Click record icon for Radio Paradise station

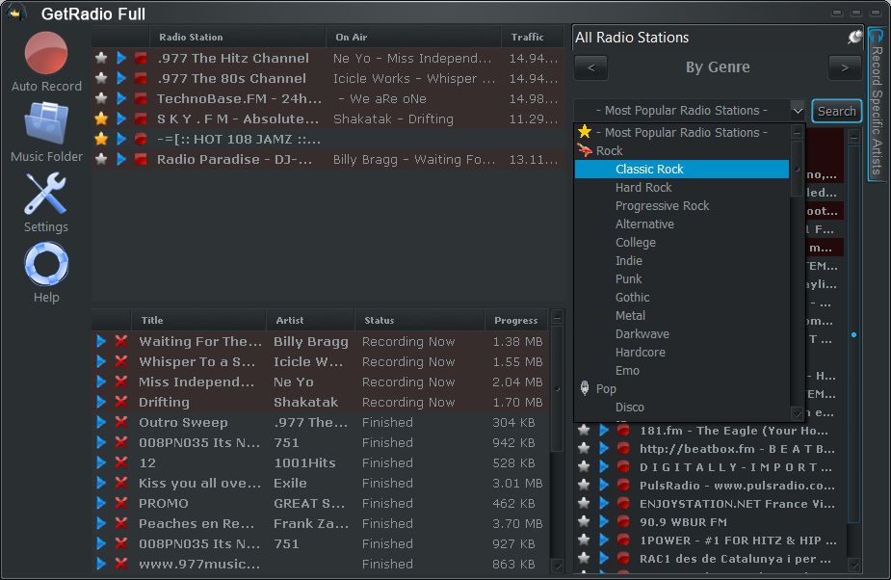pyautogui.click(x=141, y=160)
